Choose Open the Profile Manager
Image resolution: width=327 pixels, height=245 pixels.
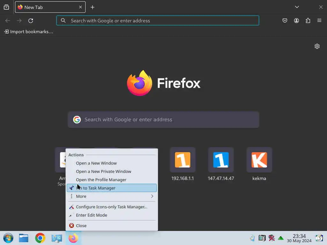click(111, 180)
